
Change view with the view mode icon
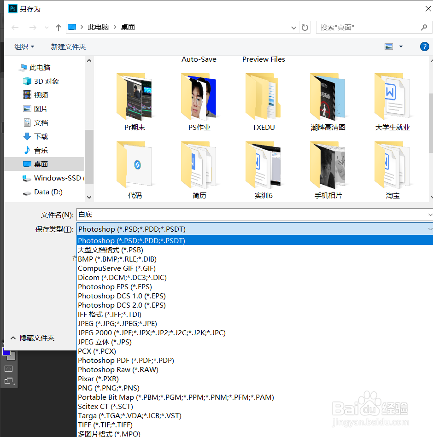click(x=389, y=47)
